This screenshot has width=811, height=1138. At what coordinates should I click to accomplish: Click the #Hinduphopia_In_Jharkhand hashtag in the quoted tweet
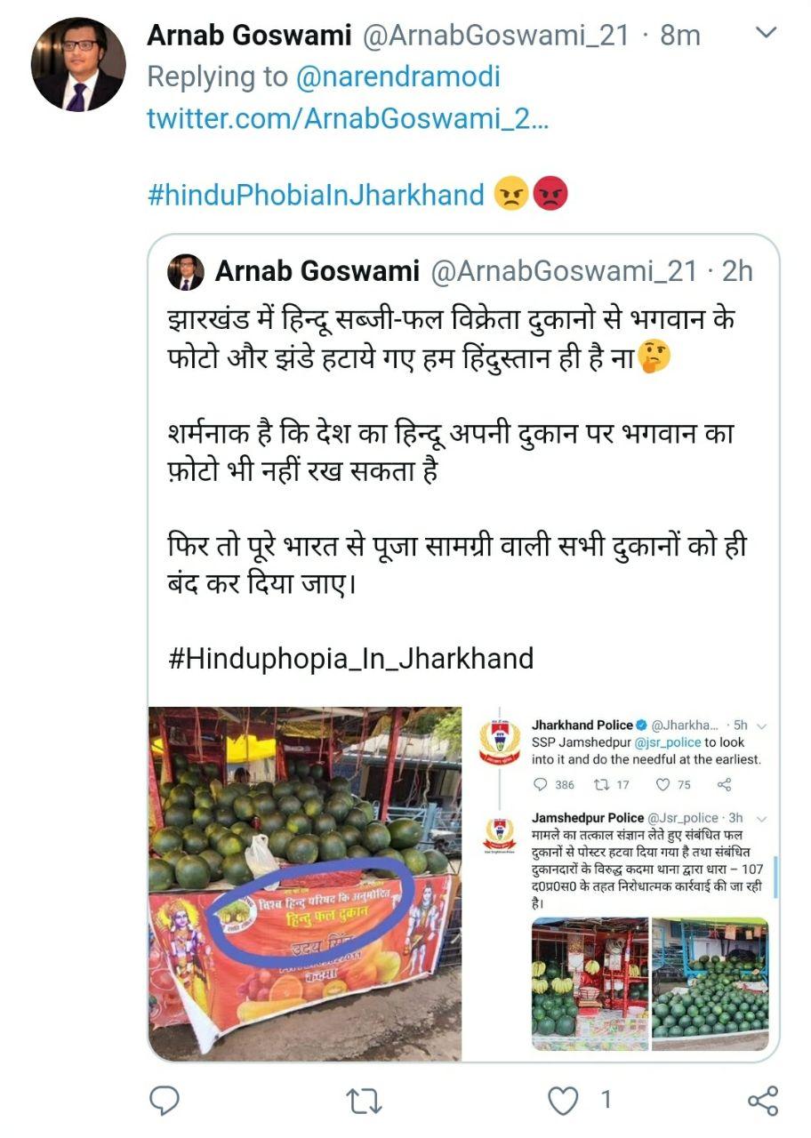pos(350,659)
